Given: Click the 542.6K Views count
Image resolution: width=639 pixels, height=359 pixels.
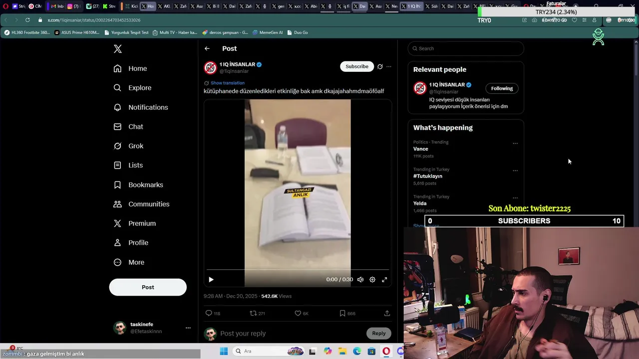Looking at the screenshot, I should click(276, 296).
